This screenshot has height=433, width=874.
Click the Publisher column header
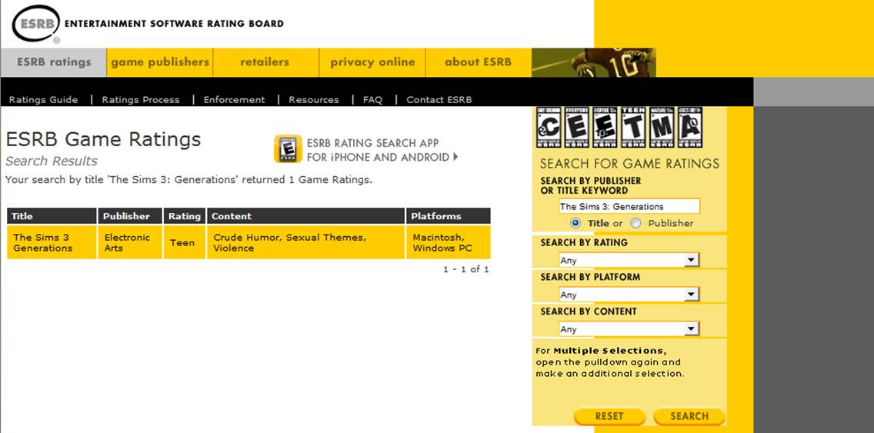[x=130, y=216]
